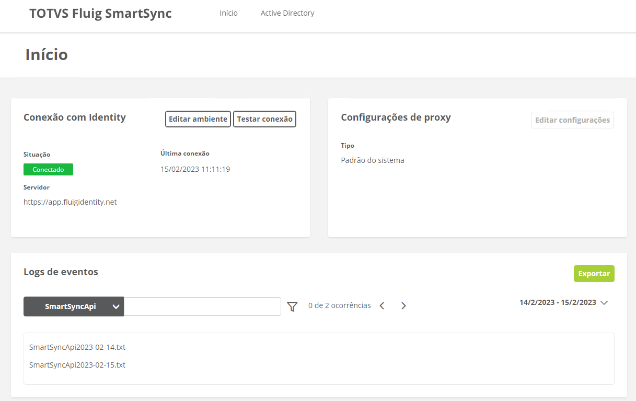Click the Editar ambiente button
Viewport: 636px width, 401px height.
[198, 119]
